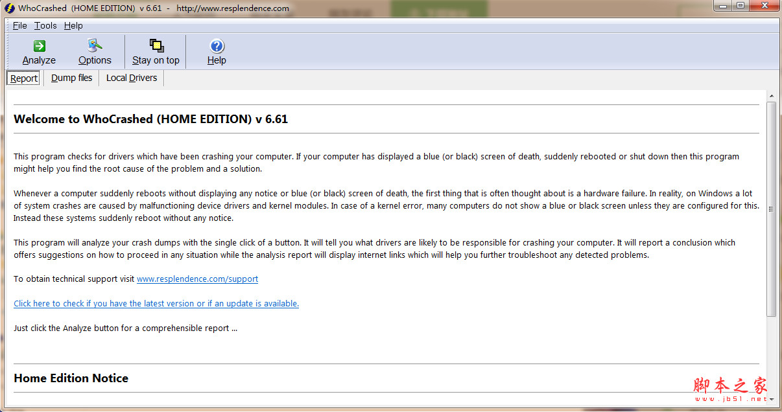This screenshot has height=412, width=782.
Task: Click the check for latest version link
Action: point(156,303)
